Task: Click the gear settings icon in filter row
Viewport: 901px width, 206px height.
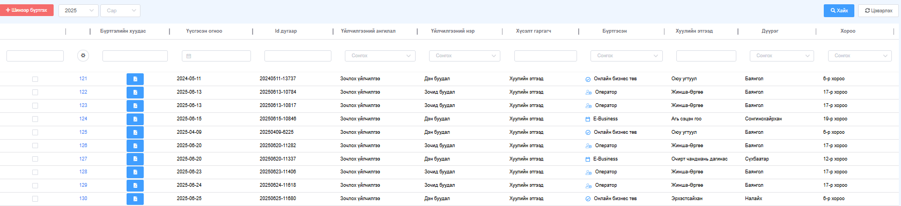Action: 83,56
